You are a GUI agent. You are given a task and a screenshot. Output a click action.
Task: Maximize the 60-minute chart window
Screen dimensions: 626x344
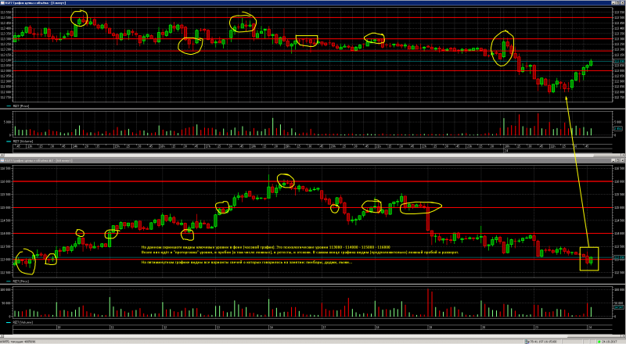(617, 160)
